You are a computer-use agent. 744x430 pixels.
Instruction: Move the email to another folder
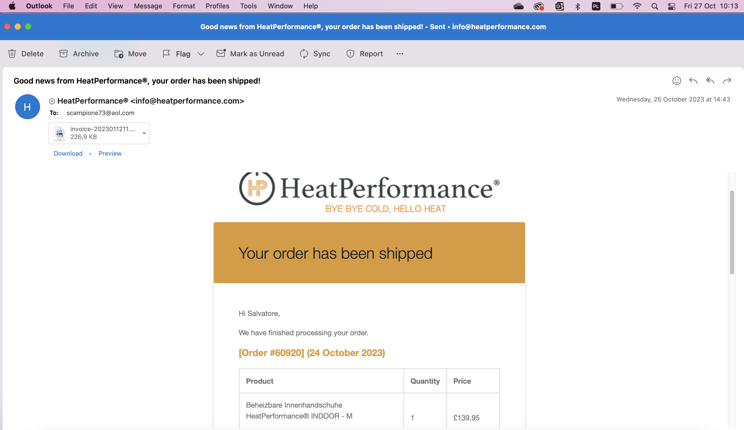[x=130, y=54]
